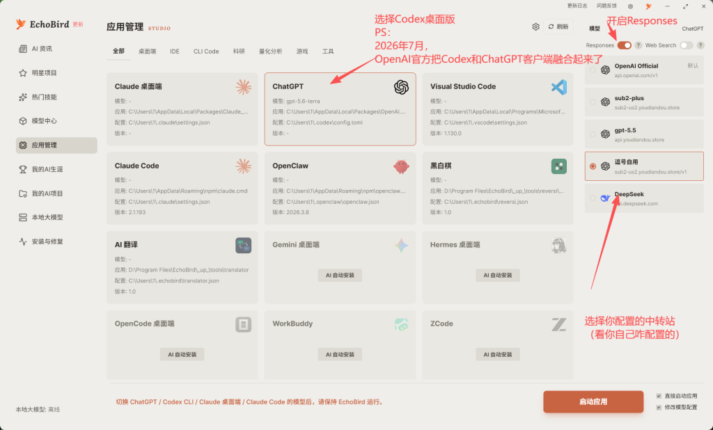Click the Hermes 桌面端 portrait icon
This screenshot has height=430, width=713.
click(x=559, y=246)
